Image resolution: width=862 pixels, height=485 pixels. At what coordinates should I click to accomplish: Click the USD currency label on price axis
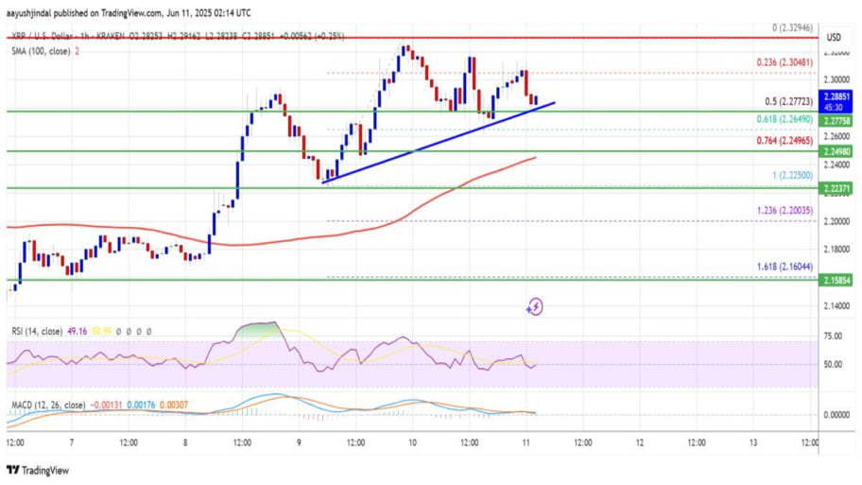tap(834, 37)
